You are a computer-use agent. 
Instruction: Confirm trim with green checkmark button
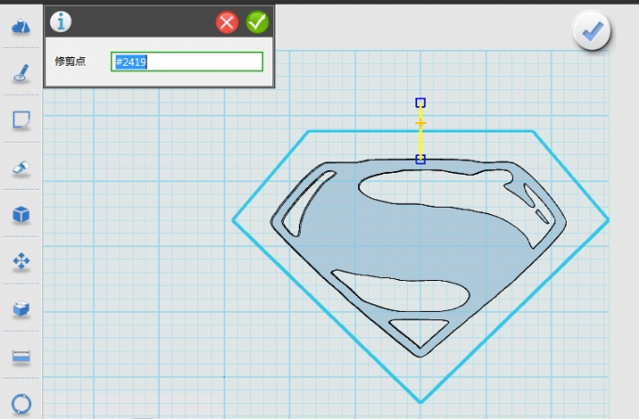pyautogui.click(x=257, y=22)
